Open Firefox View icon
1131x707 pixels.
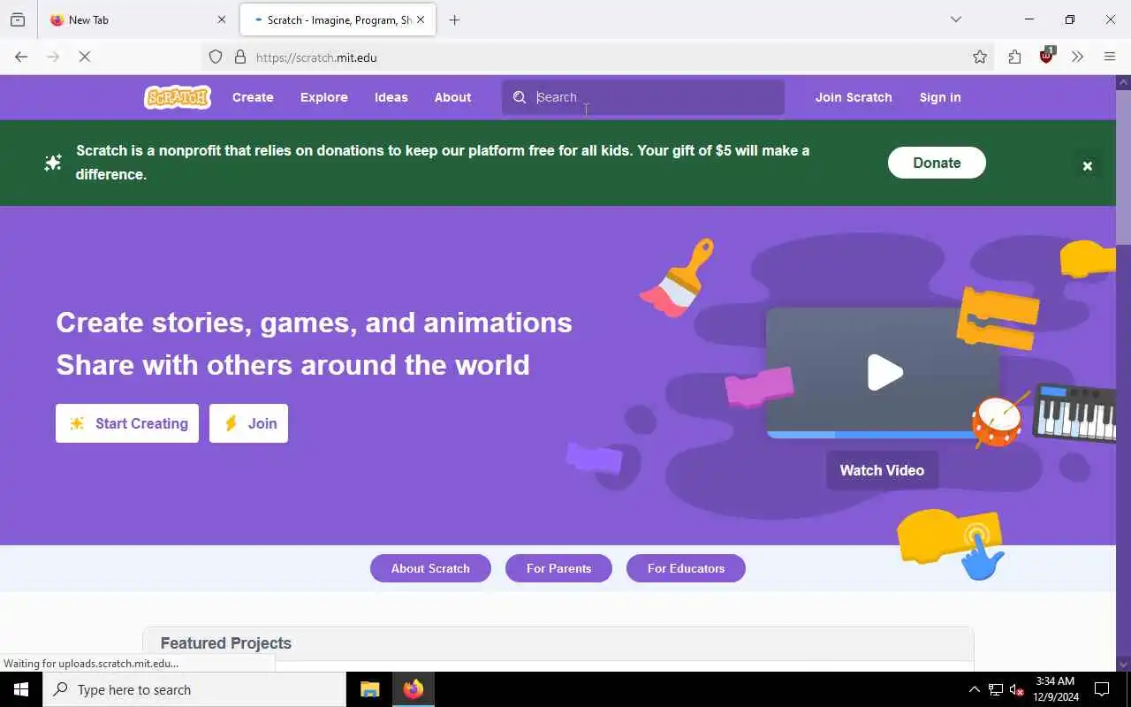(x=18, y=19)
